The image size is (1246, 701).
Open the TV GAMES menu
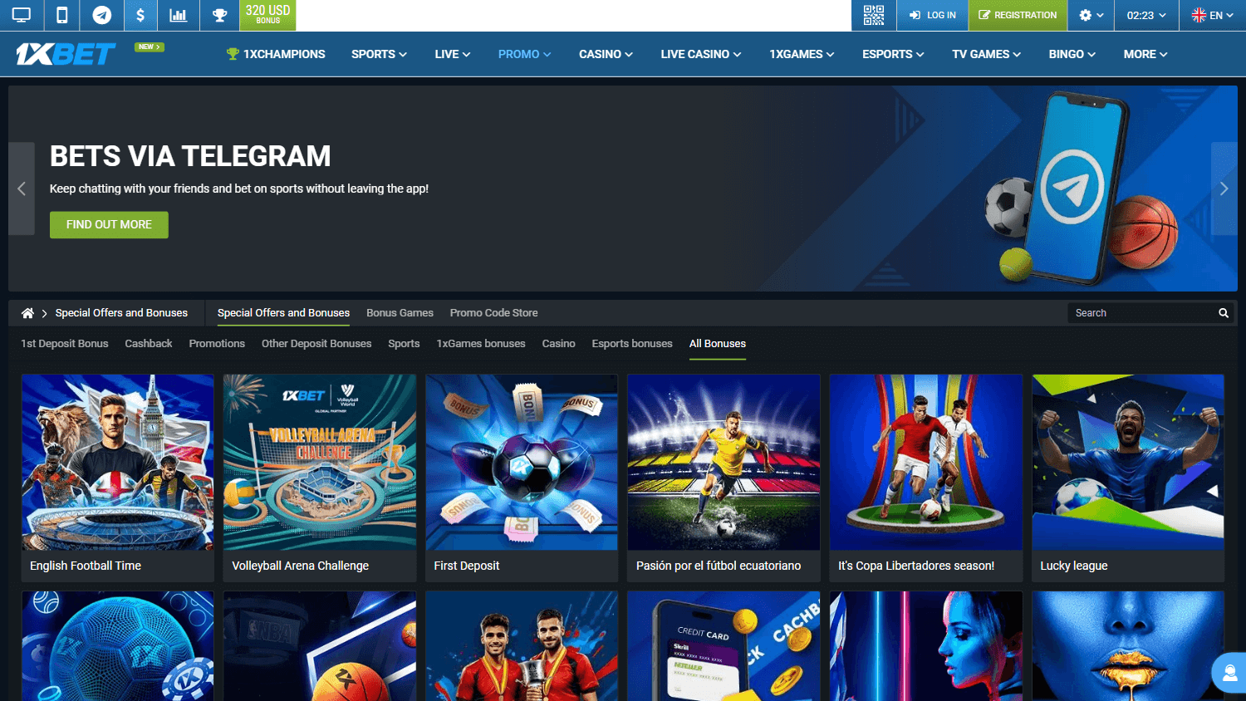pos(987,54)
